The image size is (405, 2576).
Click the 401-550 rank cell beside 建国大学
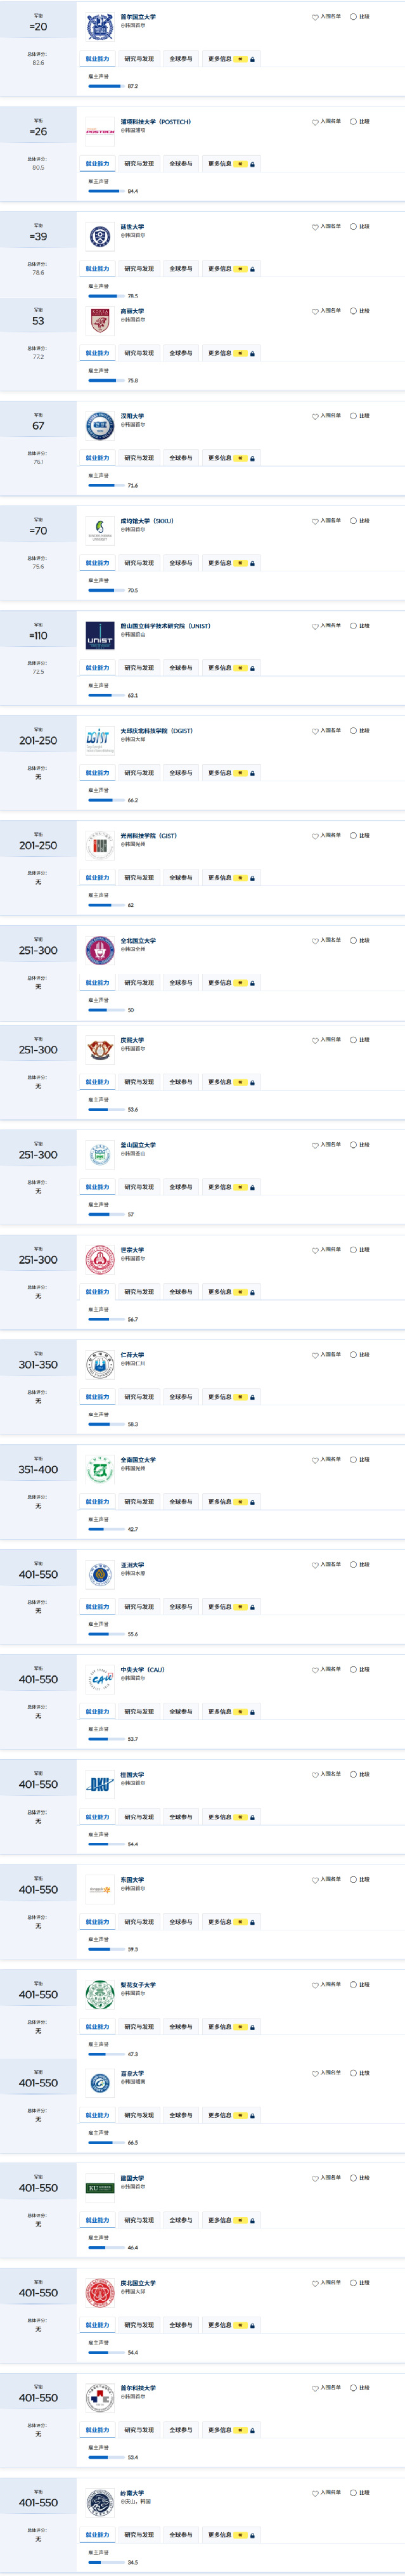point(38,2188)
